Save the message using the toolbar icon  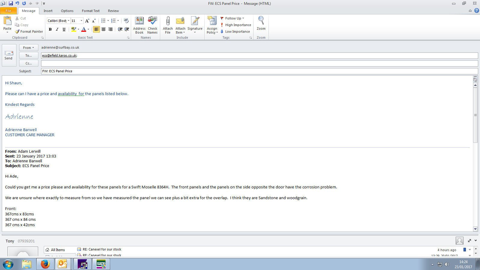tap(11, 3)
